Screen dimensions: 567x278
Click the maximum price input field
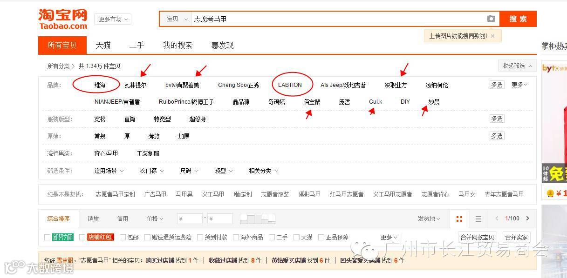point(220,218)
